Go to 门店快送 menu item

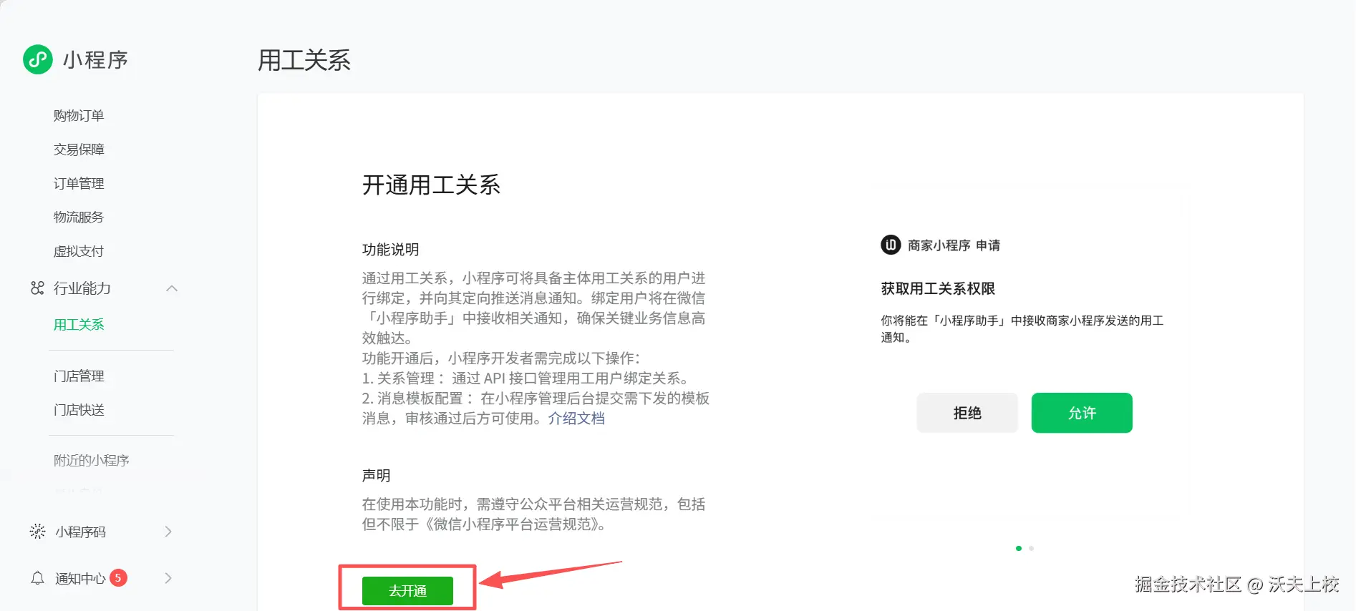click(79, 409)
